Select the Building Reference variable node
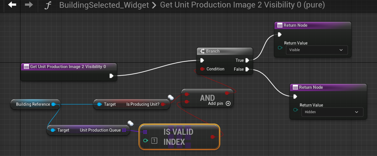The height and width of the screenshot is (156, 377). (x=35, y=104)
